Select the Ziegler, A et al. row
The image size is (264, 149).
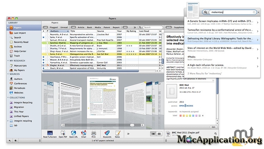[x=101, y=65]
